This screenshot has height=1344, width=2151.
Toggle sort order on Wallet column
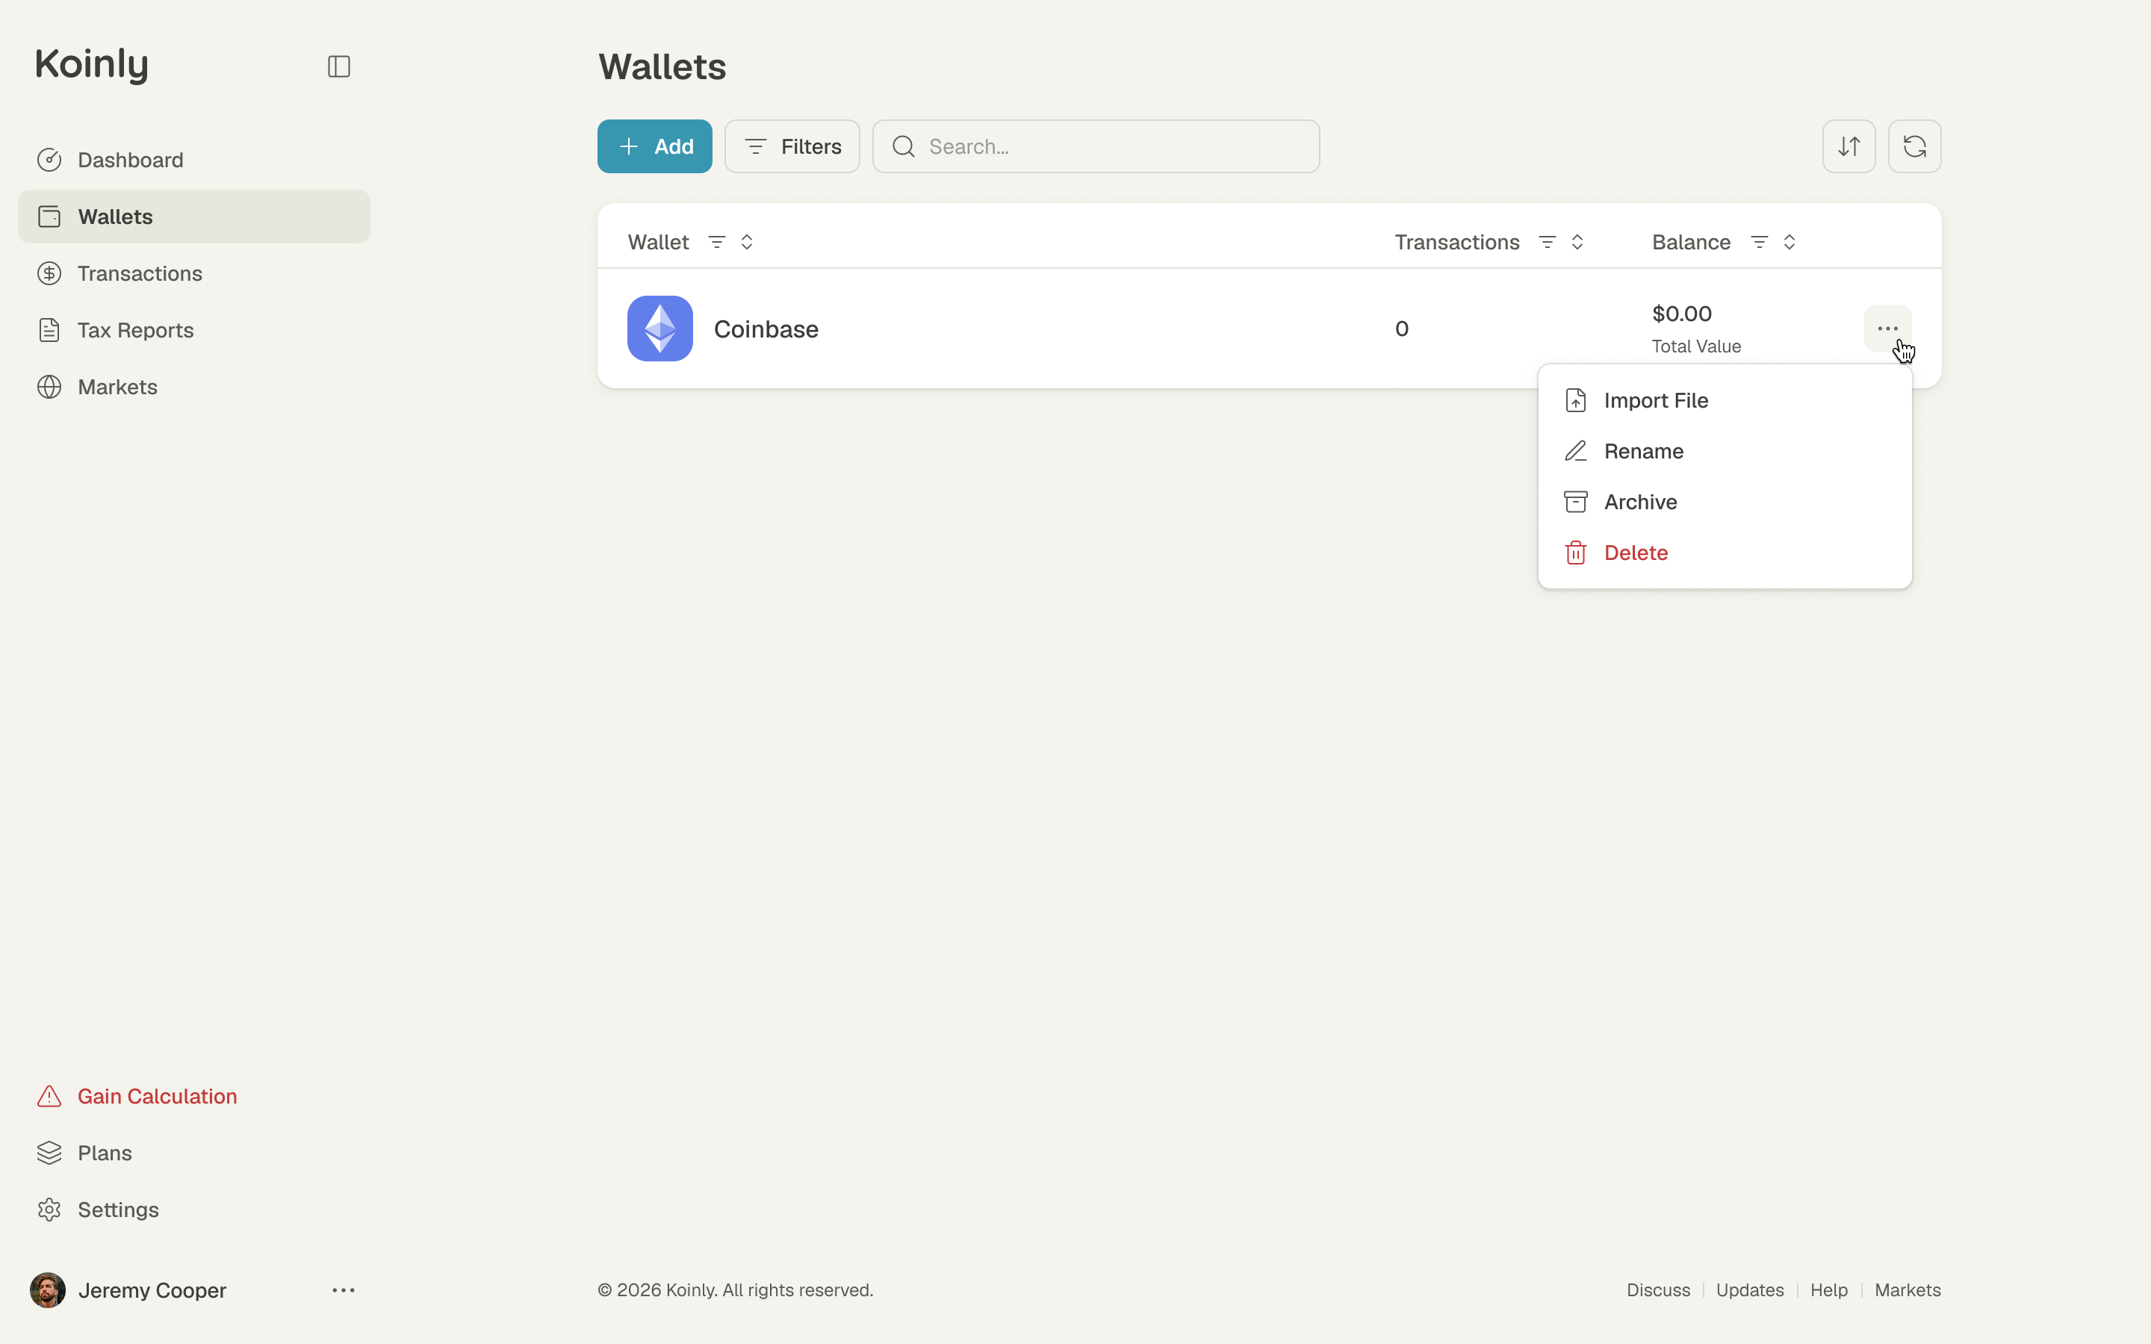747,242
